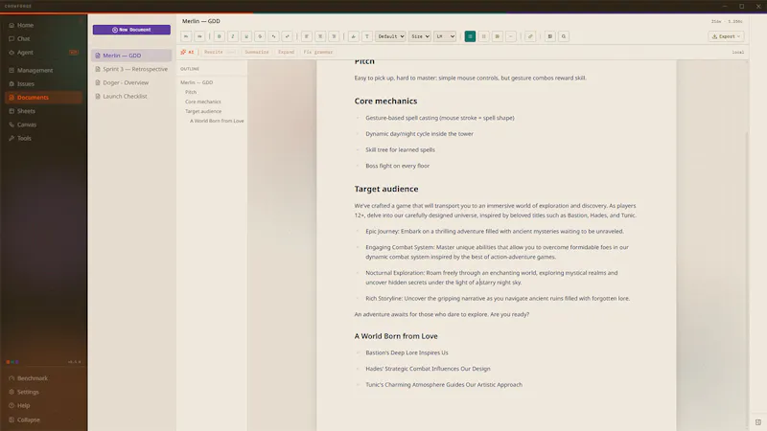Click the Target audience heading in document
Viewport: 767px width, 431px height.
tap(386, 189)
